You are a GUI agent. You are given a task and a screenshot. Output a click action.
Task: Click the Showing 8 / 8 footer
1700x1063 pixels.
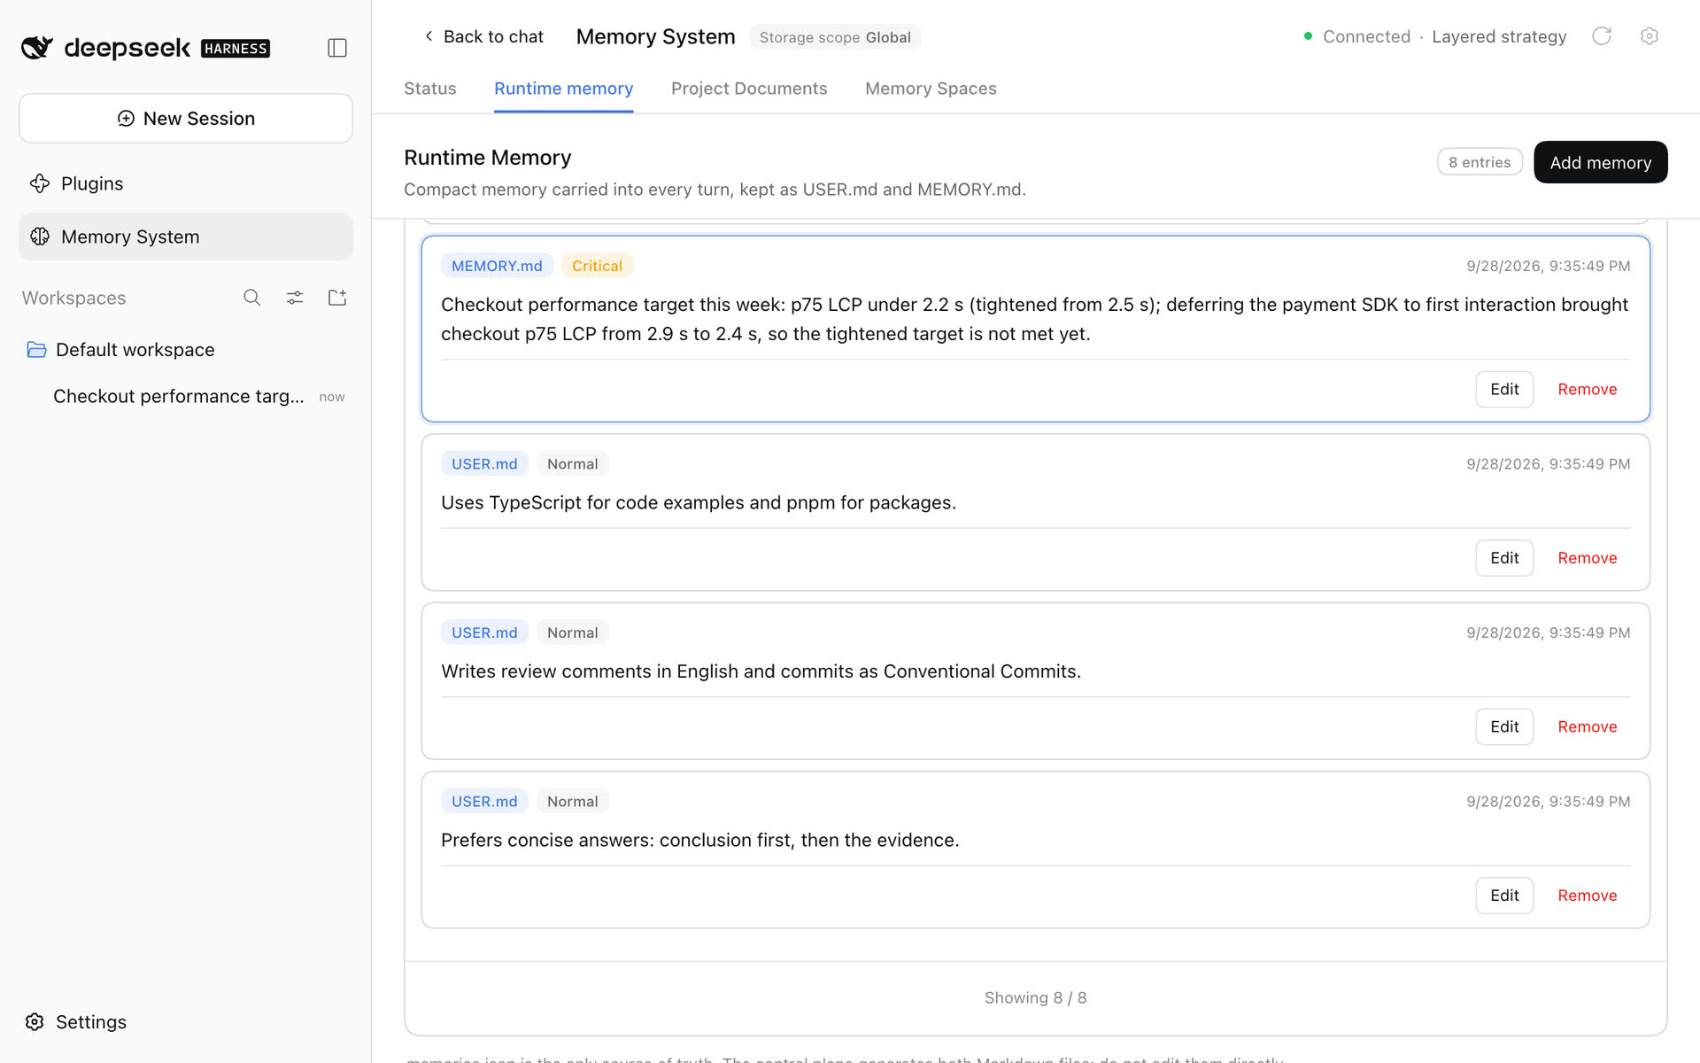1035,997
